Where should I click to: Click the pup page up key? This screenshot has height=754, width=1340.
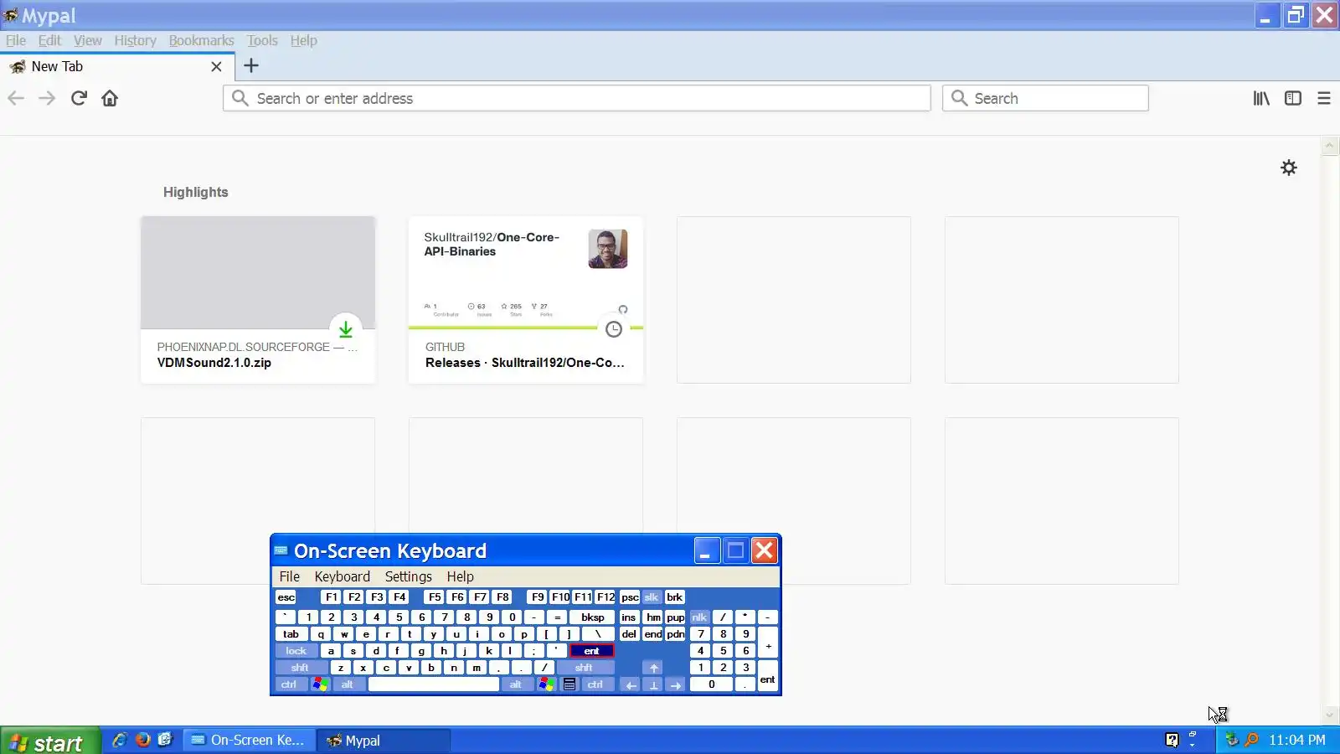tap(676, 617)
